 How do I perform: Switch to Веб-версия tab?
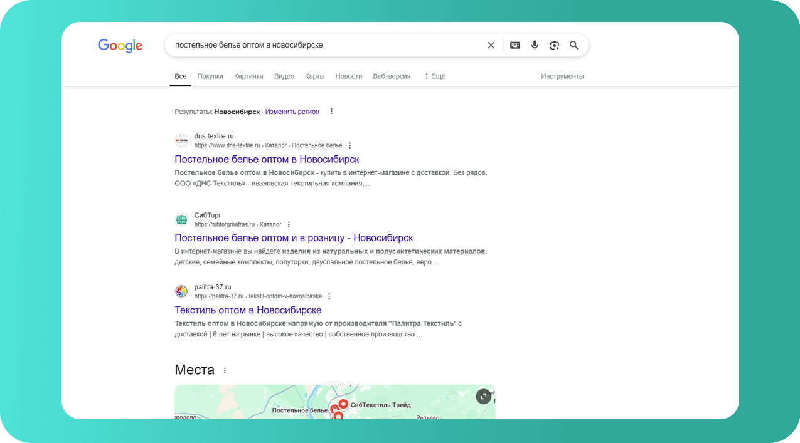click(x=392, y=76)
